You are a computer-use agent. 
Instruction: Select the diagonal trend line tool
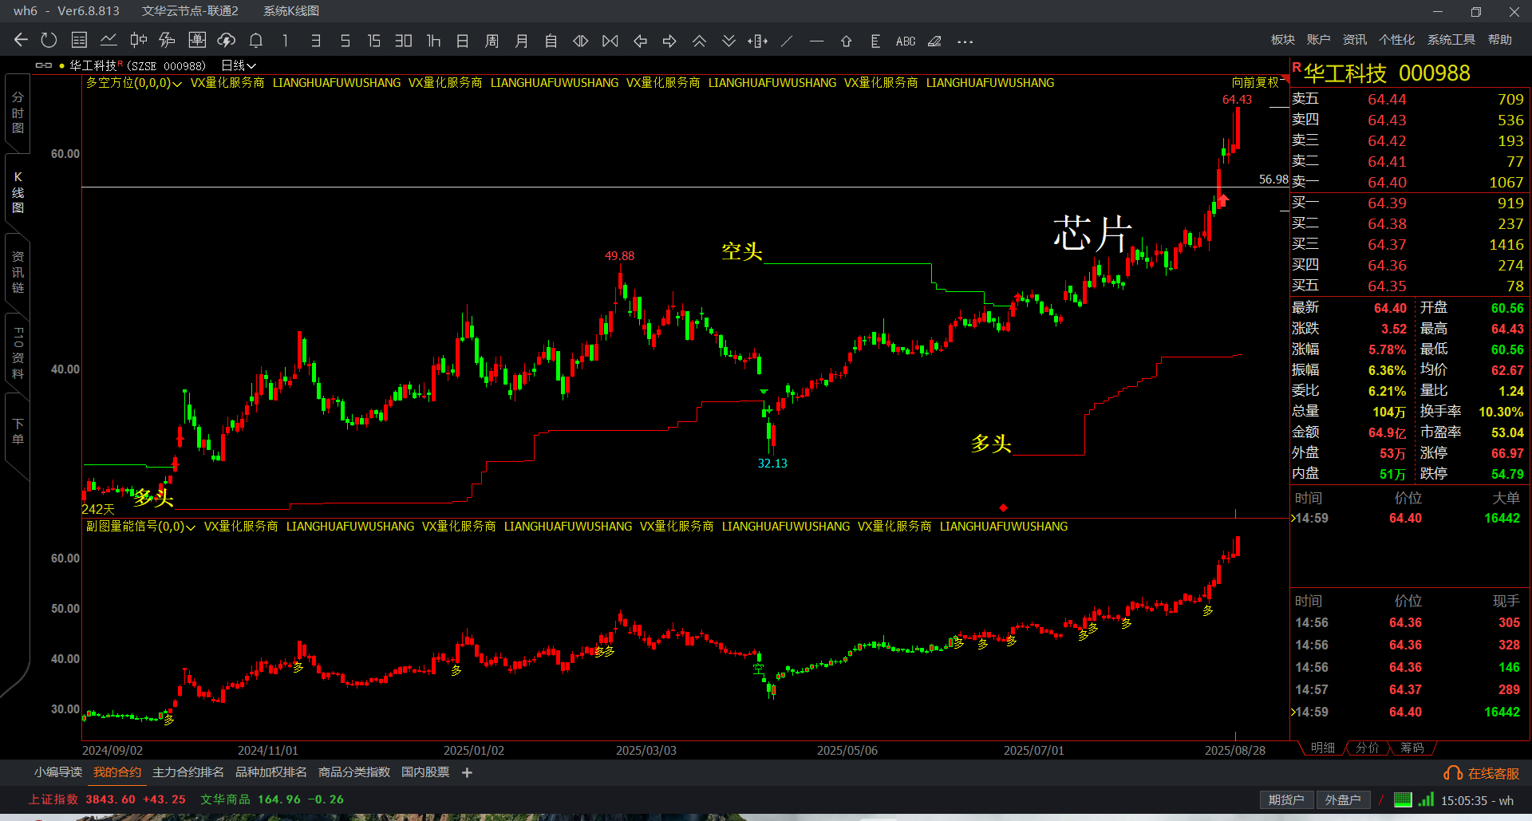(787, 41)
